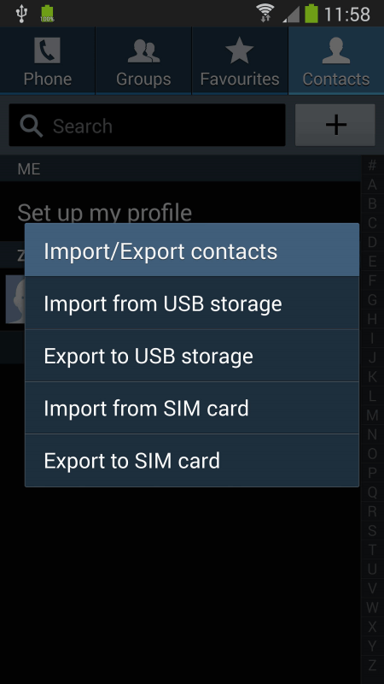Jump to letter Z in index

[372, 665]
